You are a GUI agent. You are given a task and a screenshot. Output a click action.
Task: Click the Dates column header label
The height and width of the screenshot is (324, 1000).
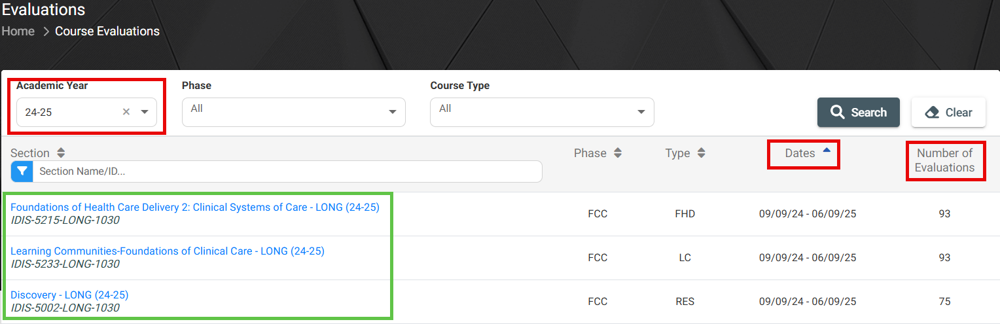[800, 153]
